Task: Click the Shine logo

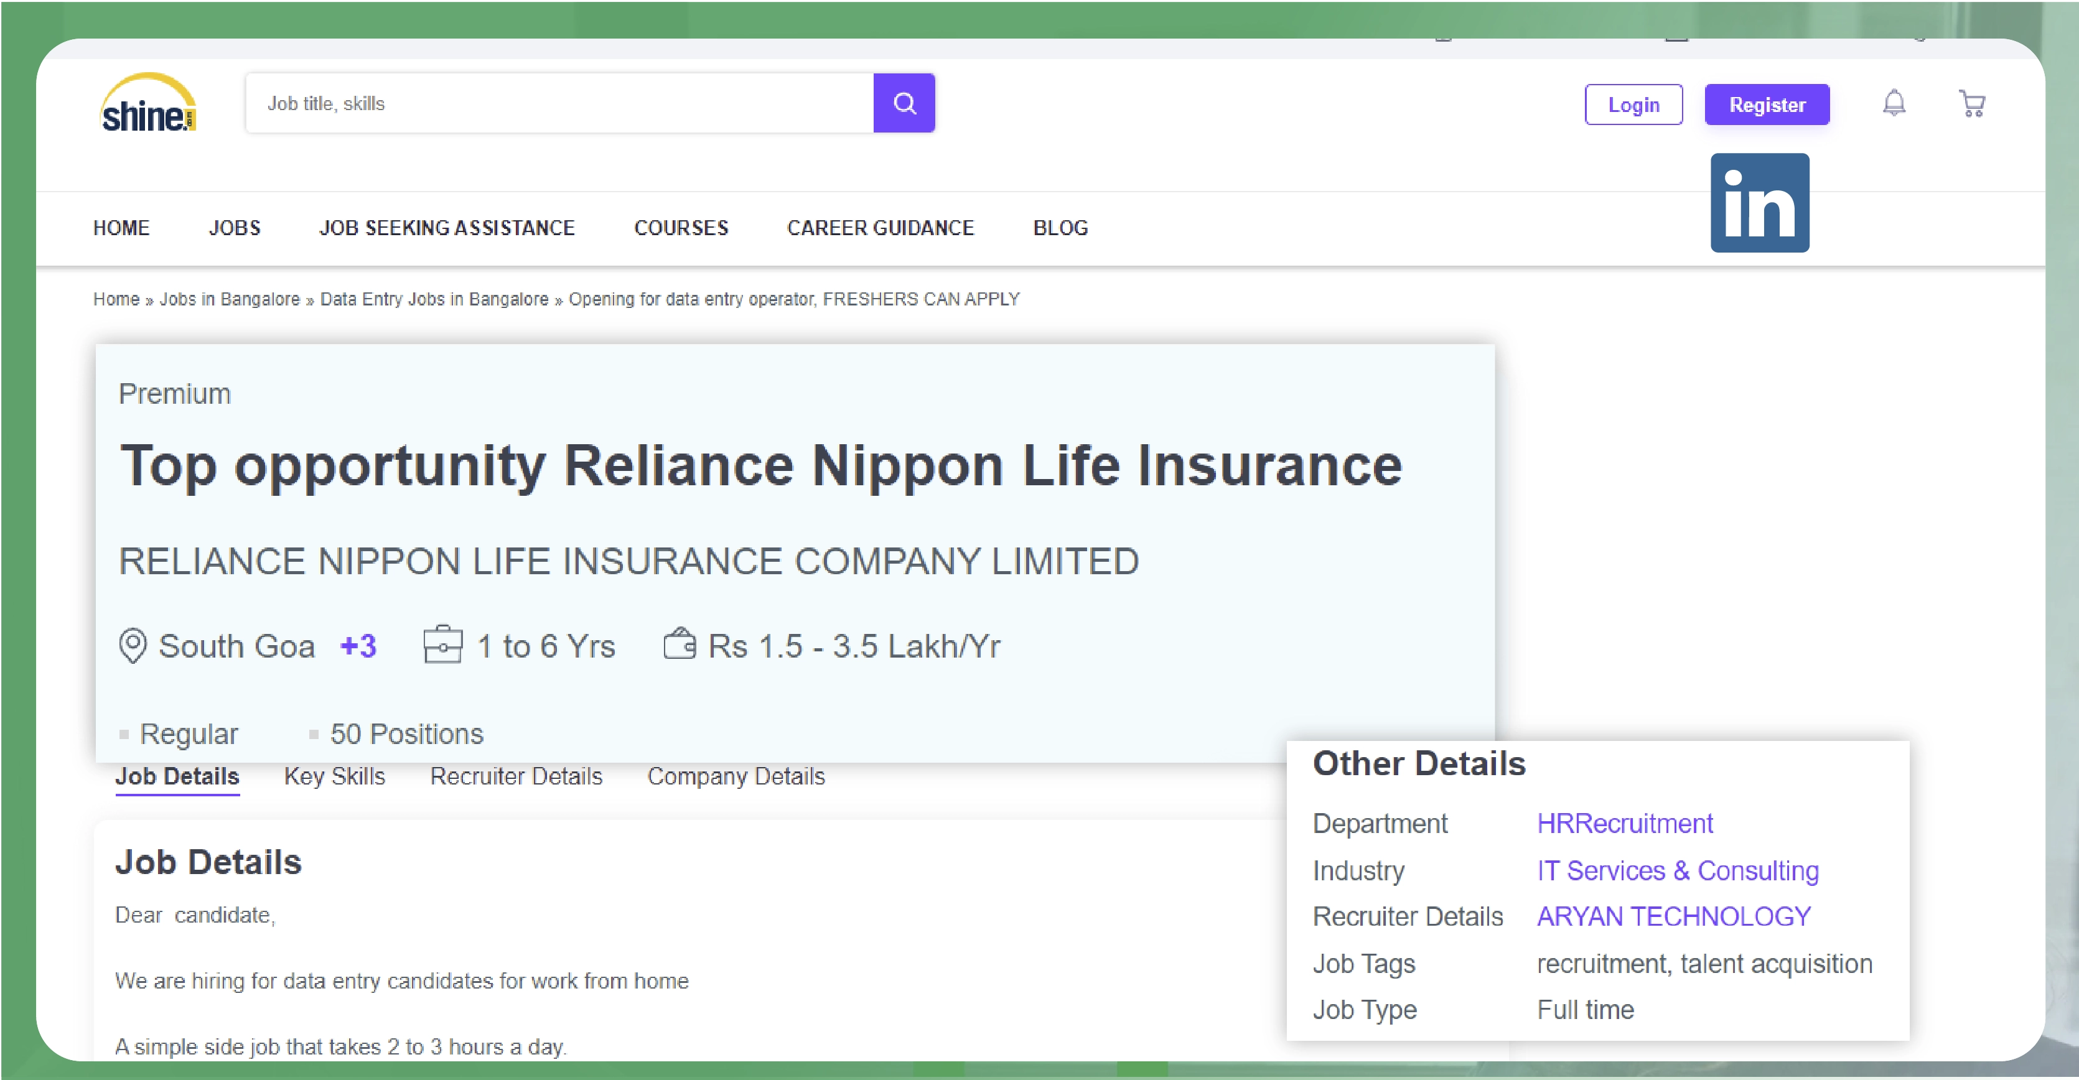Action: point(147,103)
